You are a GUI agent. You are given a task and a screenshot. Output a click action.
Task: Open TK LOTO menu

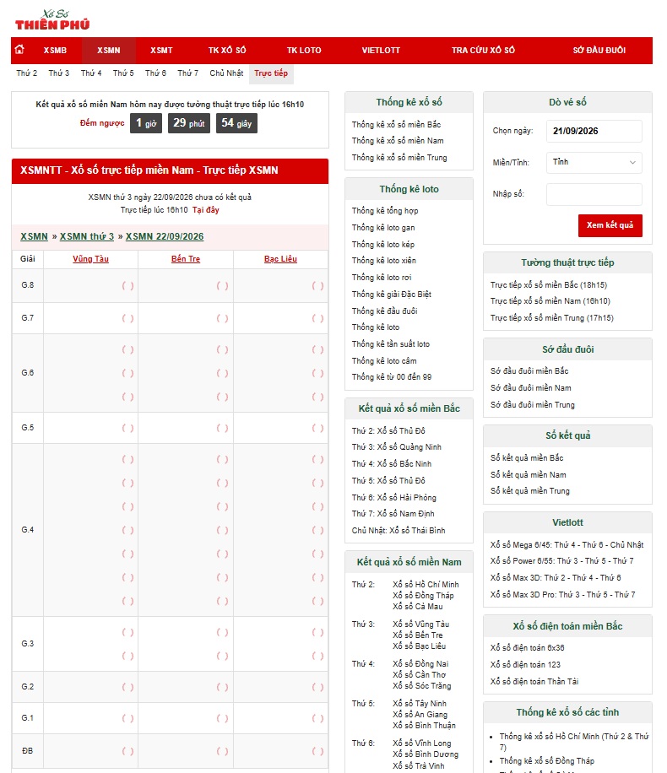pyautogui.click(x=304, y=51)
